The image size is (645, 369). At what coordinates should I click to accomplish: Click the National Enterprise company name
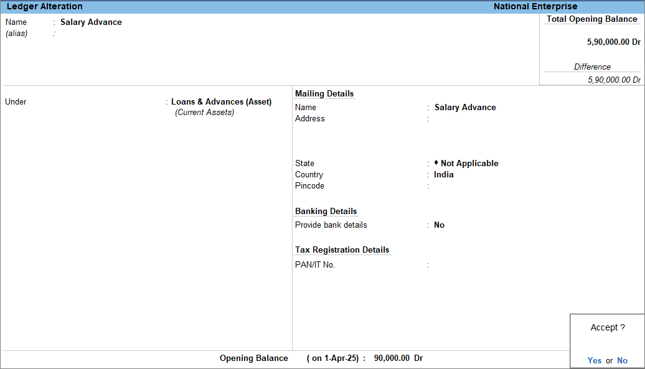(535, 7)
